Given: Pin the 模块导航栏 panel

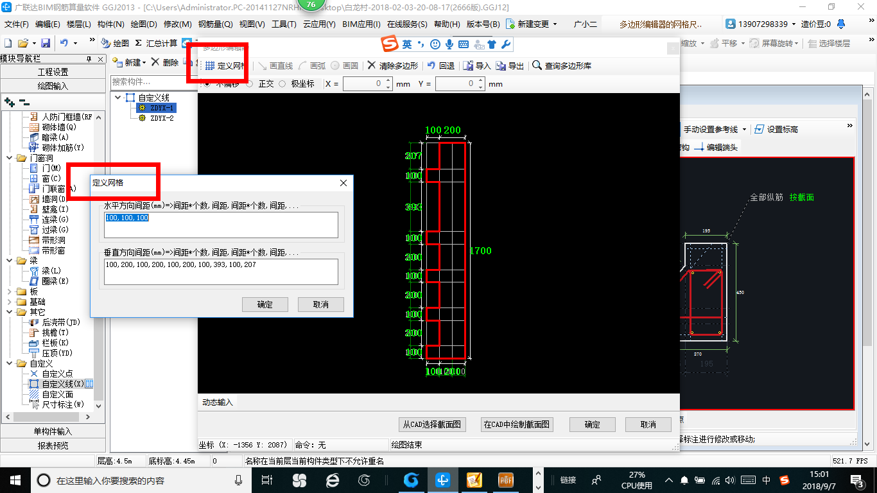Looking at the screenshot, I should coord(89,58).
